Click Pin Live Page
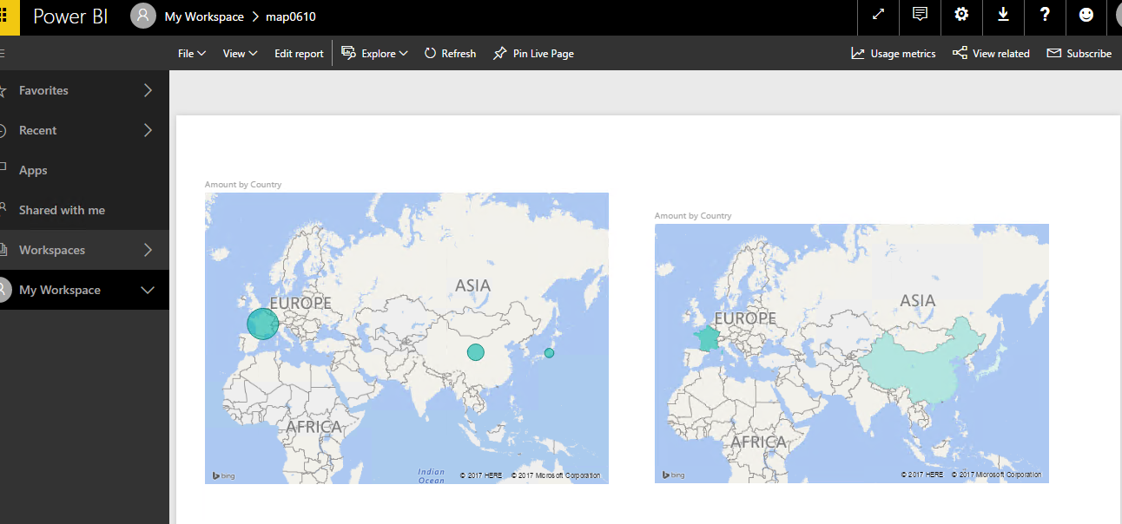This screenshot has width=1122, height=524. (x=533, y=54)
